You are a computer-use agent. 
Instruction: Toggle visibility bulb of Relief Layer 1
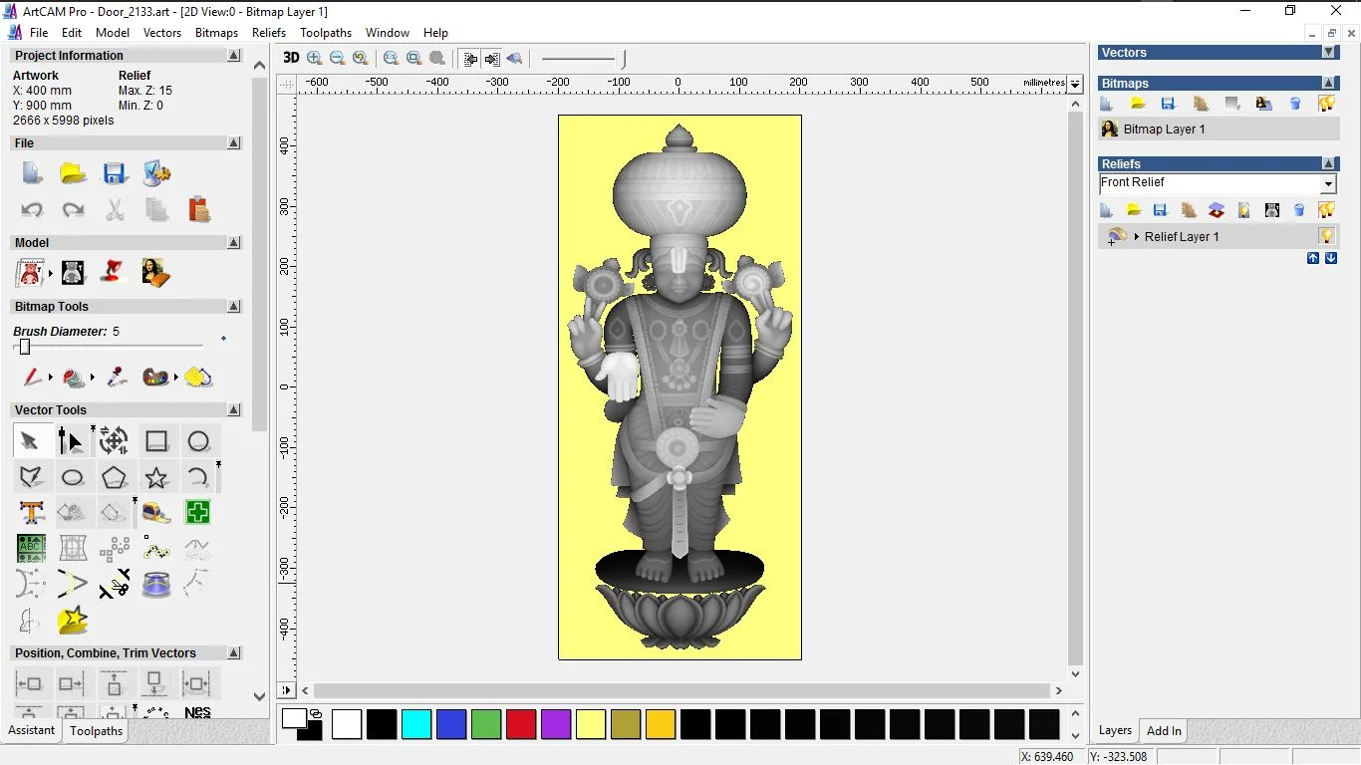tap(1326, 236)
